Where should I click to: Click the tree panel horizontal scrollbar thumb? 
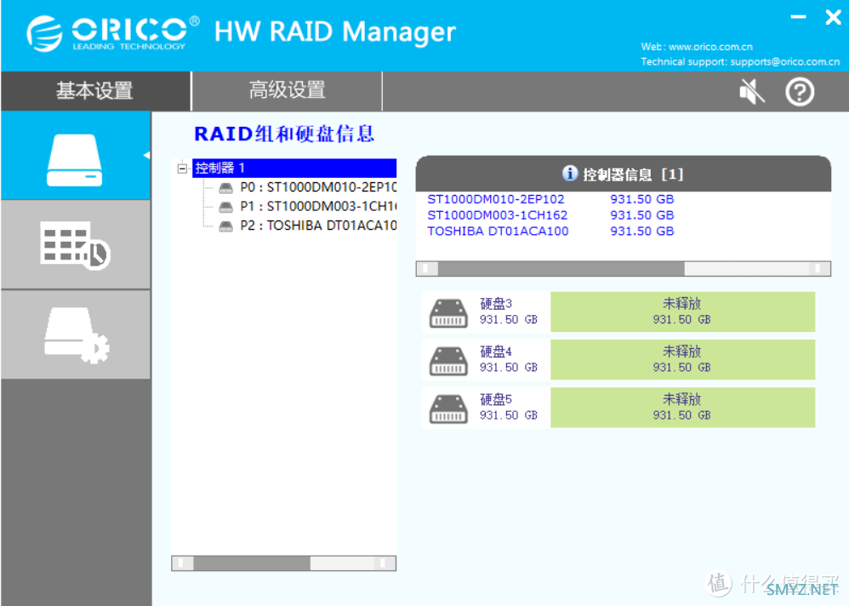click(252, 563)
